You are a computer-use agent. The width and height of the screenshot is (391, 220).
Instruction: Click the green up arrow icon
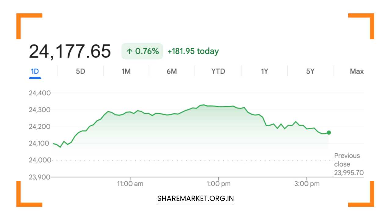(x=130, y=51)
